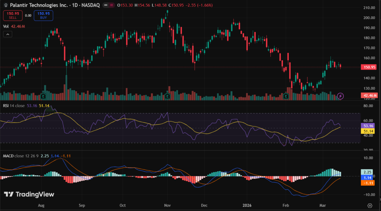The height and width of the screenshot is (211, 381).
Task: Toggle the pink approximate-equals indicator in the header
Action: pos(111,6)
